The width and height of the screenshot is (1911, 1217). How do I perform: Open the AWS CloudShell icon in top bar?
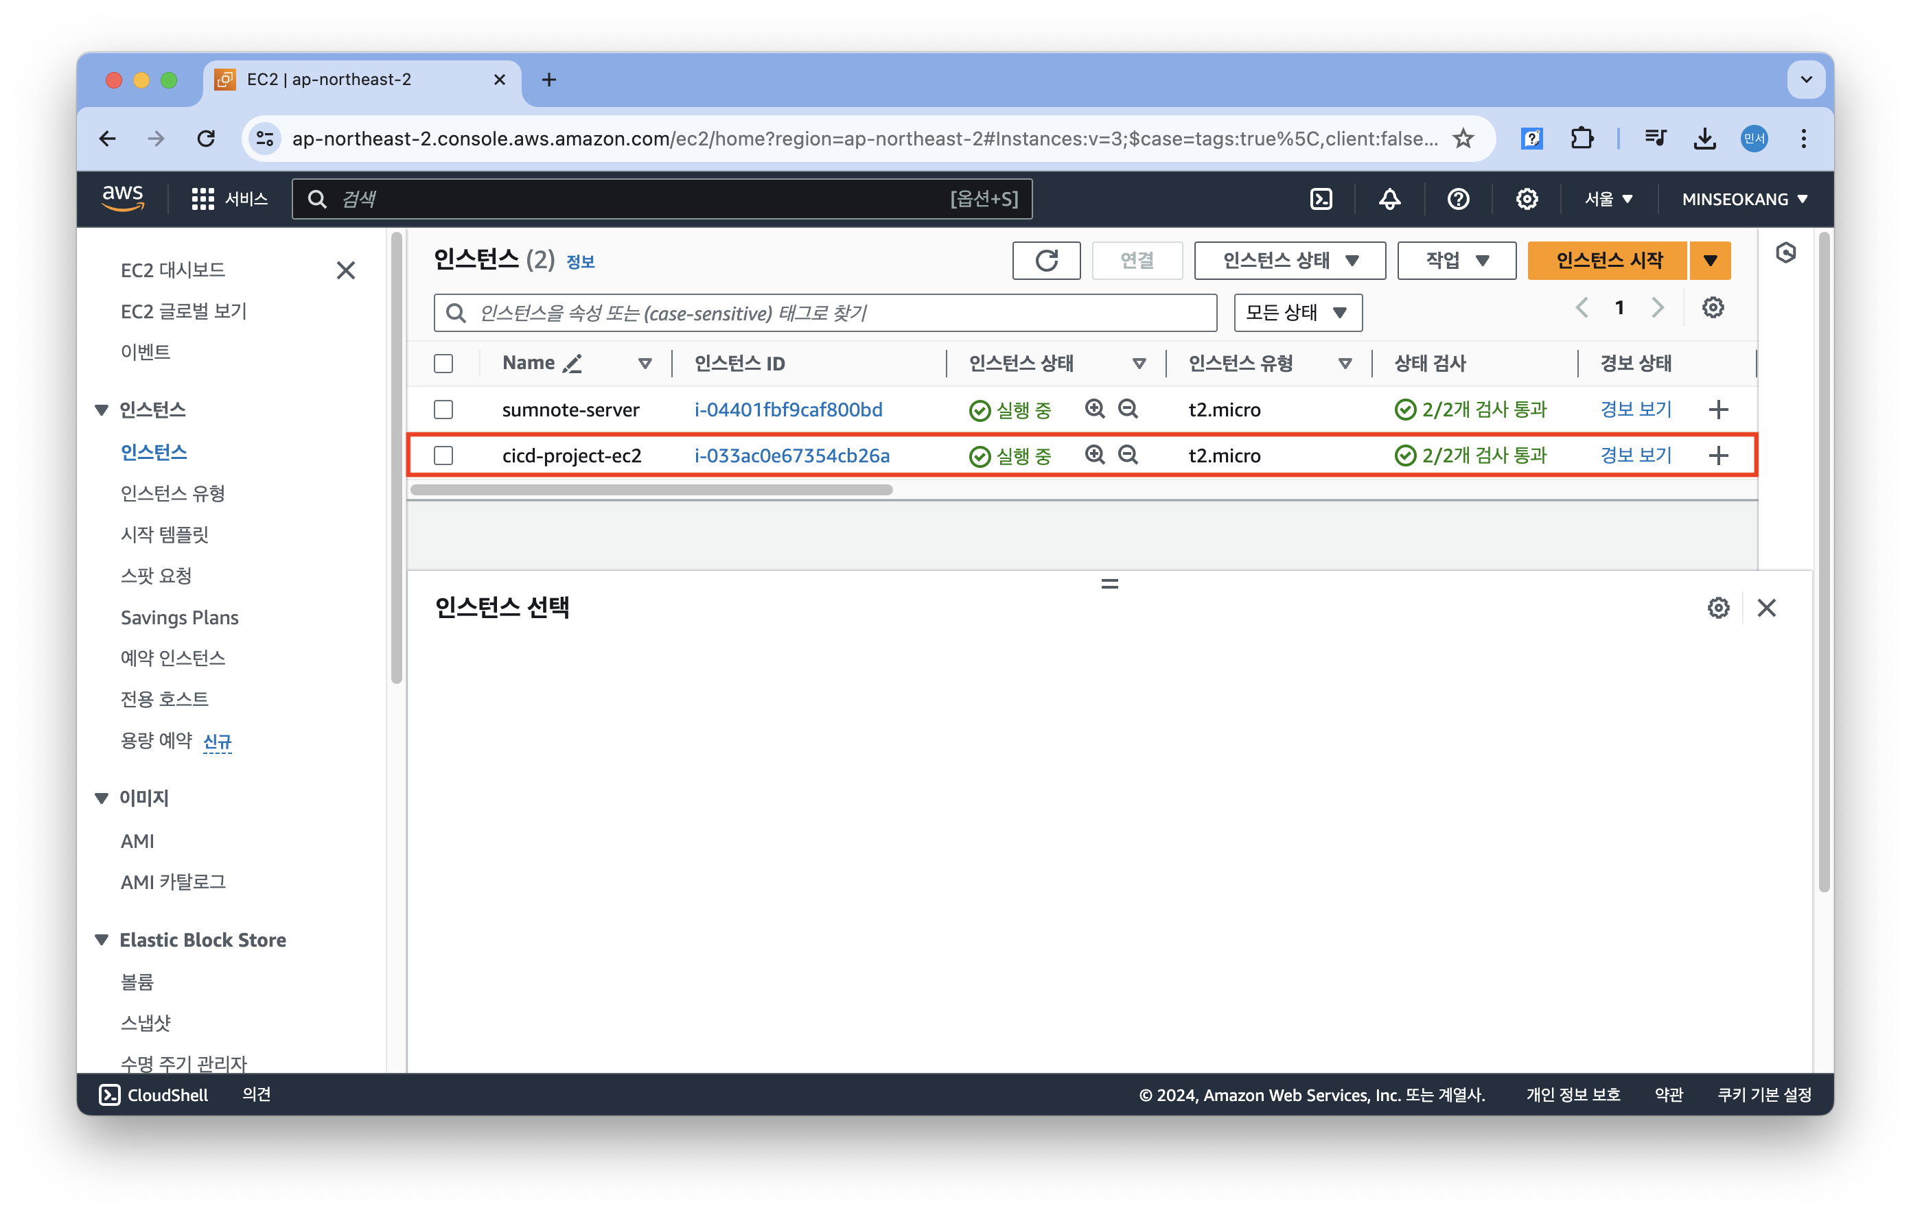[x=1321, y=199]
